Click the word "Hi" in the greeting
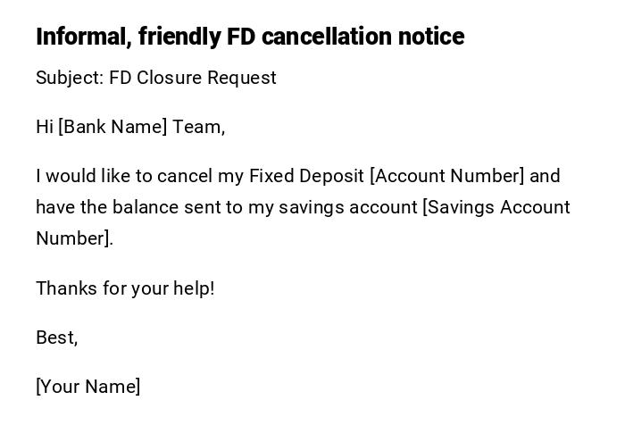 point(45,127)
